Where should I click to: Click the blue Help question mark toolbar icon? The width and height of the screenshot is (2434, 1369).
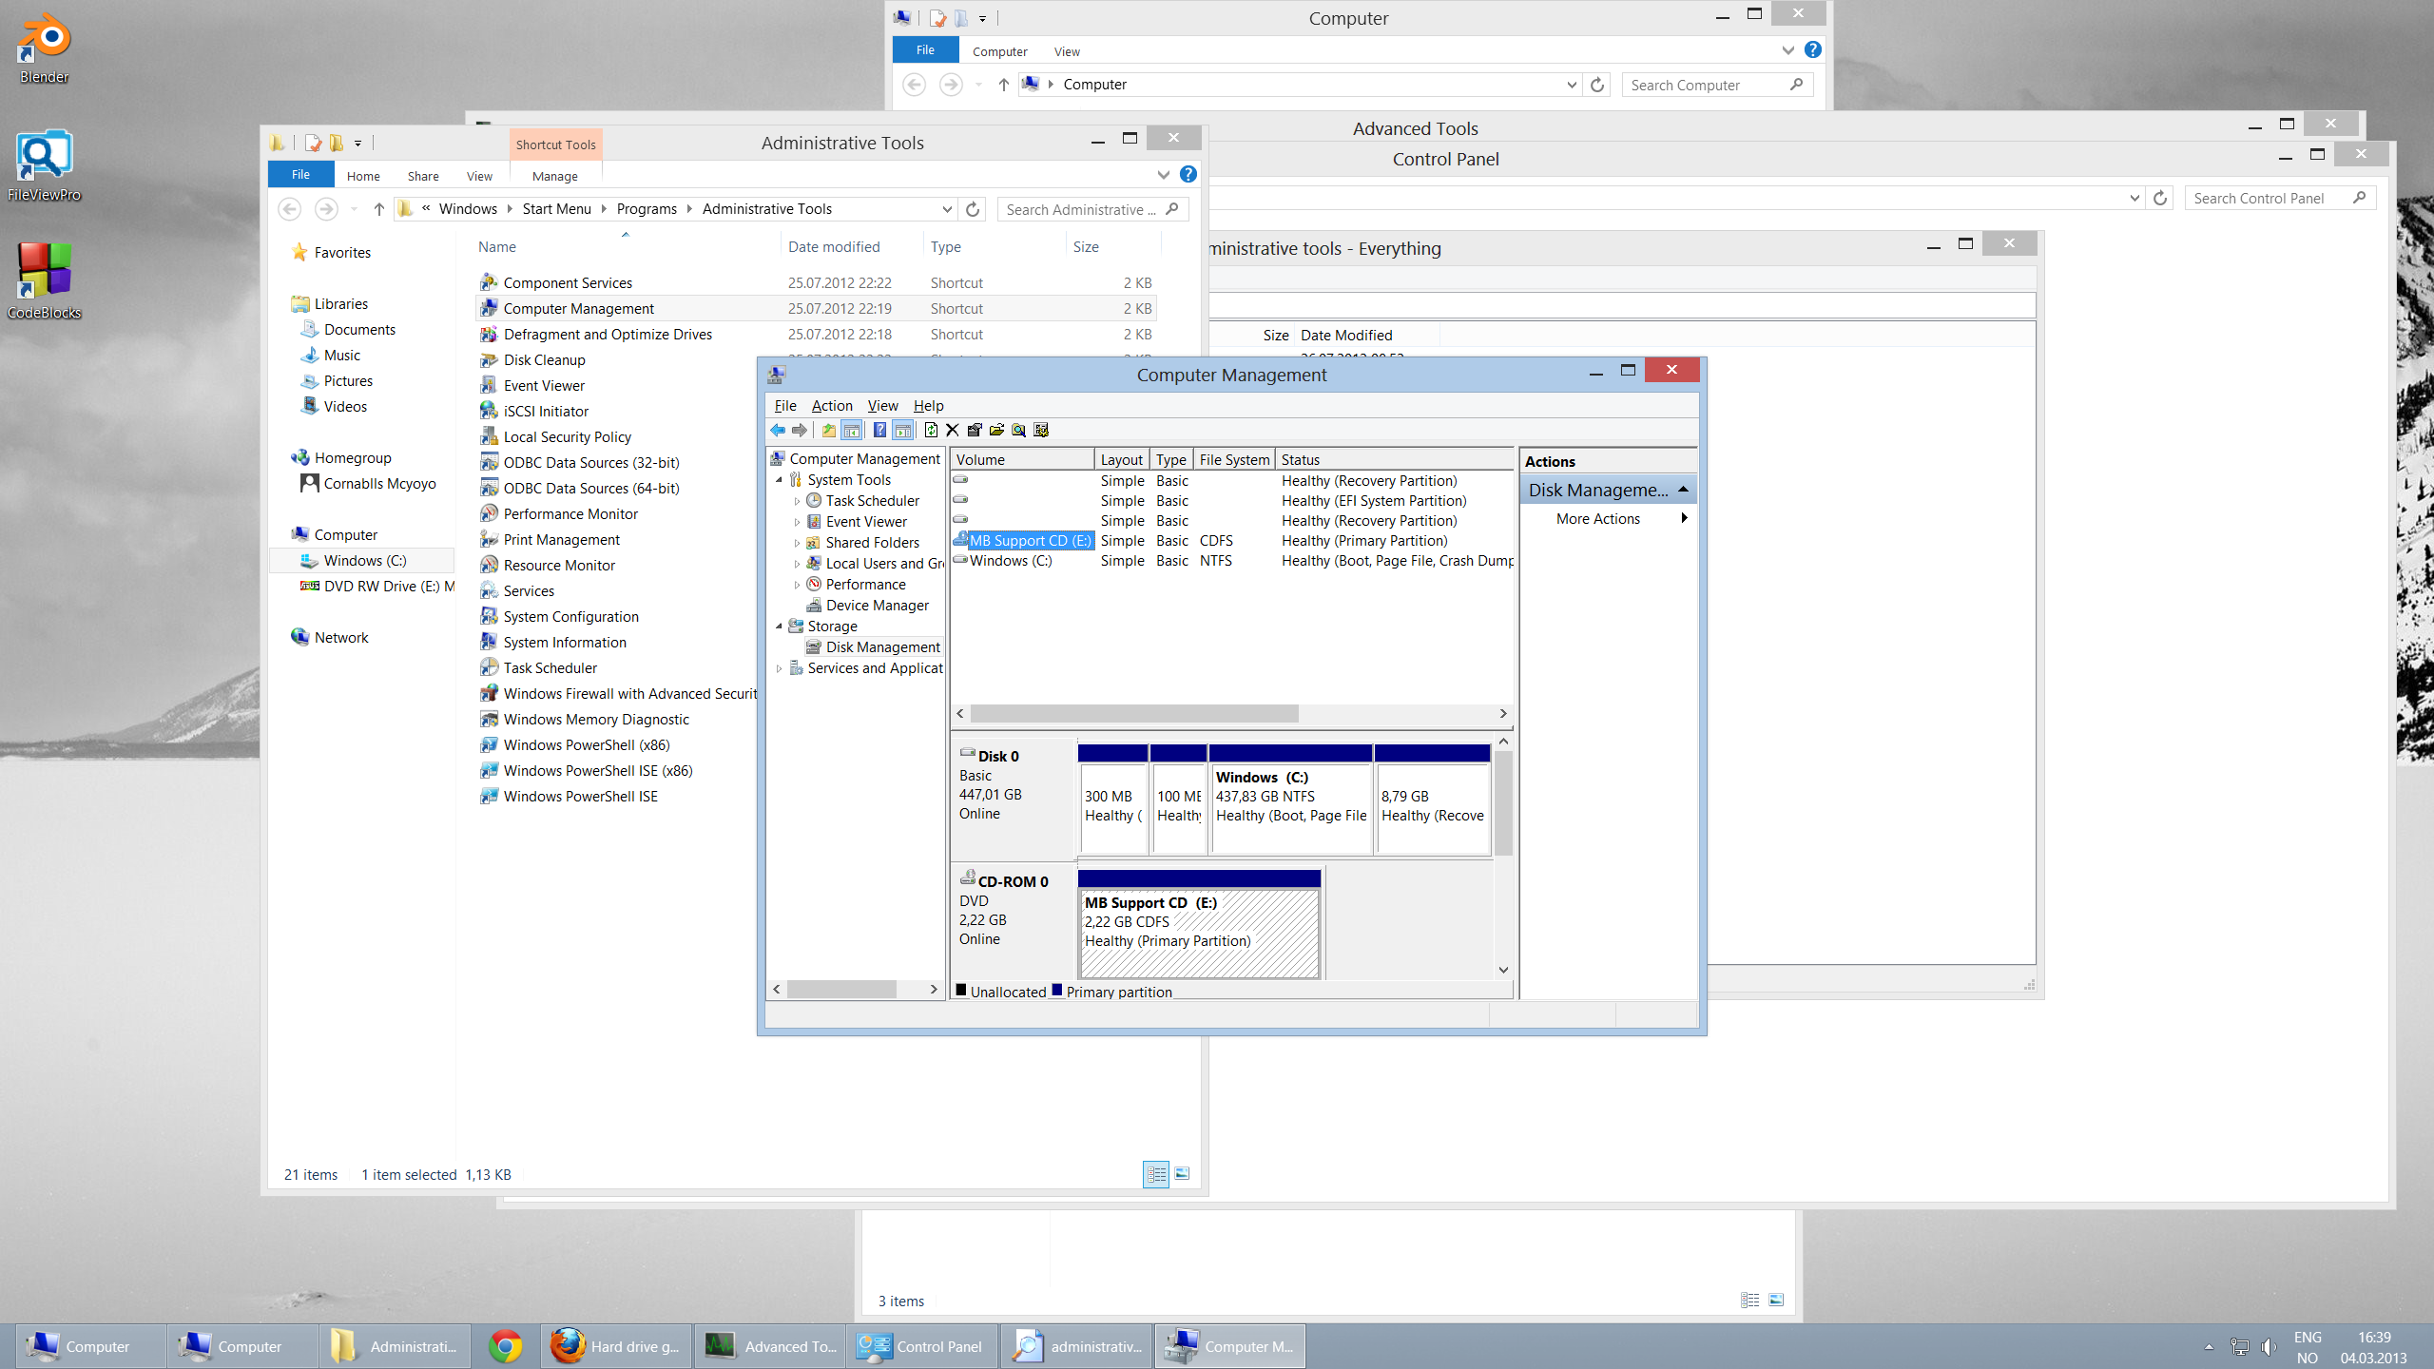pos(879,431)
